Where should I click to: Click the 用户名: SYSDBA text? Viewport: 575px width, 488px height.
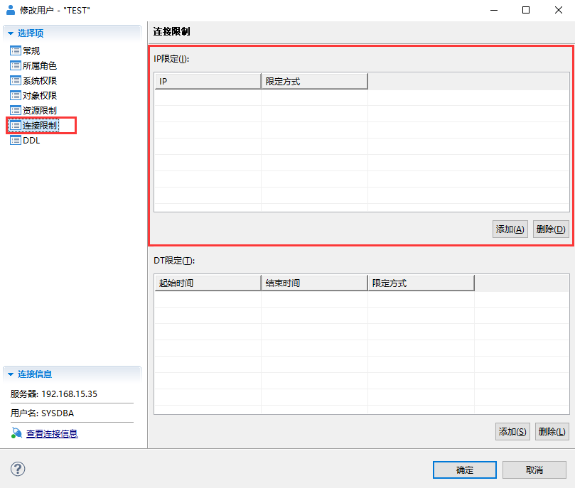(x=42, y=413)
